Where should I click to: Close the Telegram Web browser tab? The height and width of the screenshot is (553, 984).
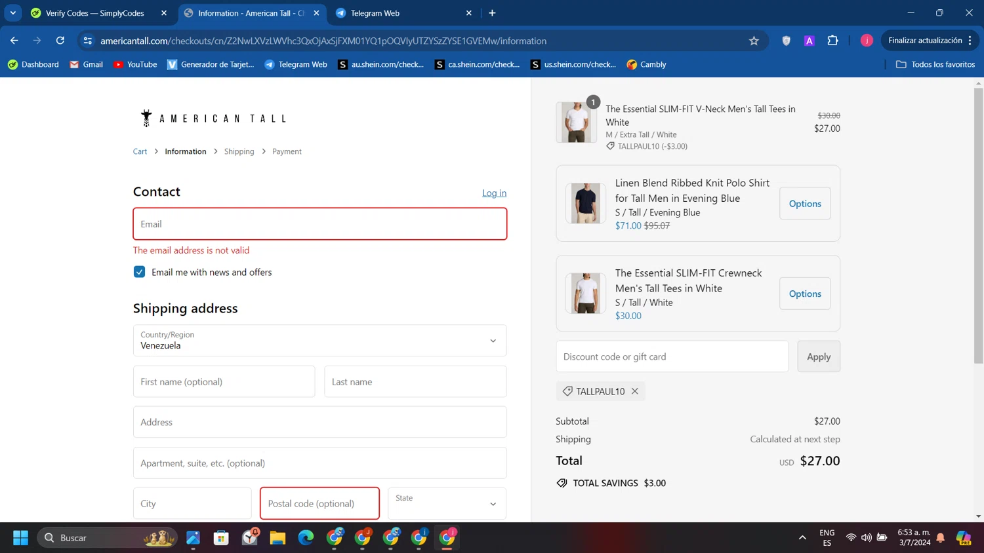click(468, 13)
